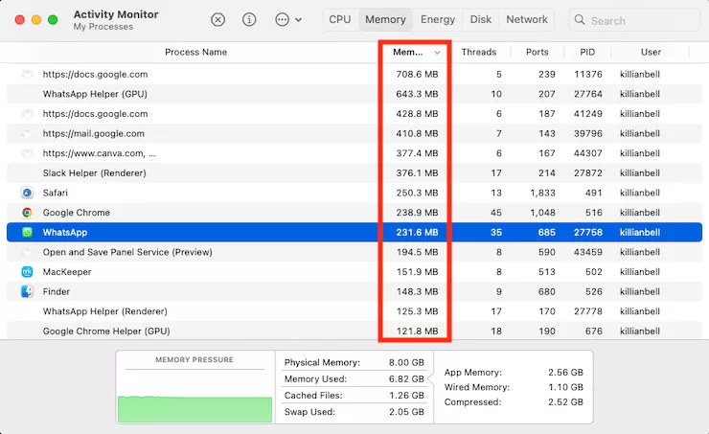Select the MacKeeper app icon

(27, 272)
